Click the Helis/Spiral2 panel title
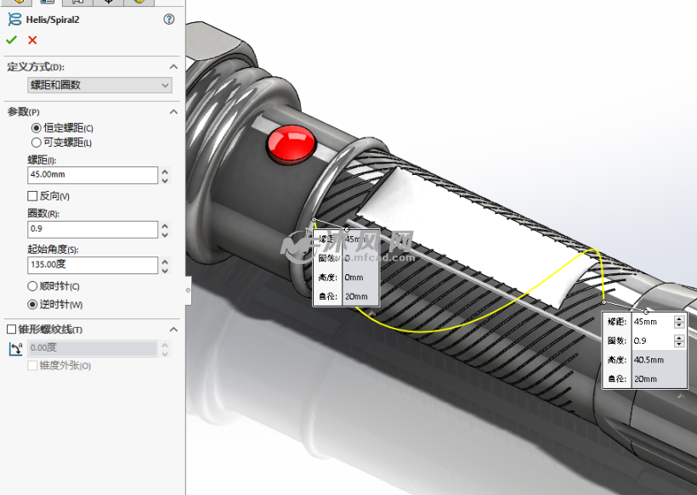This screenshot has height=495, width=697. (53, 20)
